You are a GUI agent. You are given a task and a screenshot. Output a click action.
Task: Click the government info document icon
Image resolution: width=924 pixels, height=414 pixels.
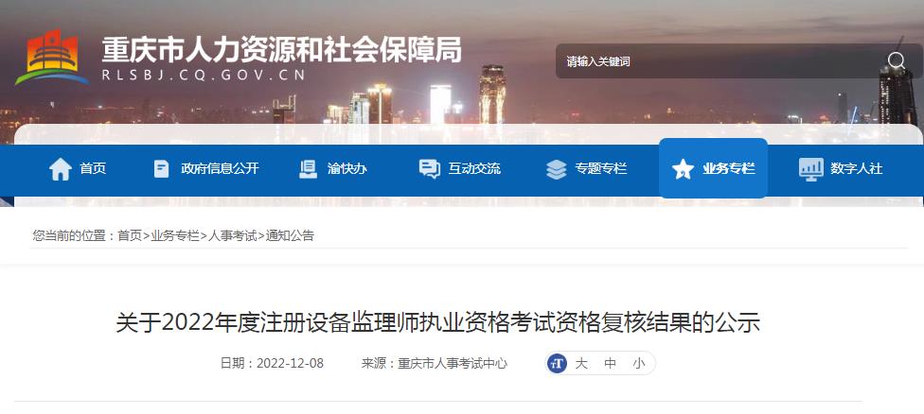coord(161,169)
